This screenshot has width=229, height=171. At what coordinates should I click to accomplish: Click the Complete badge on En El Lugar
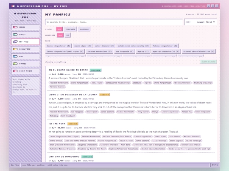point(95,70)
